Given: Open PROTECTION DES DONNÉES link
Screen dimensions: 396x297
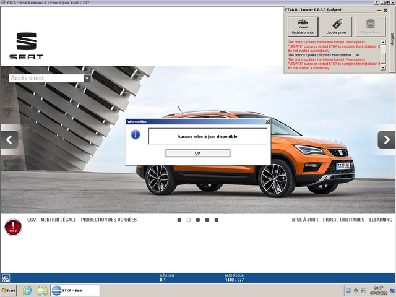Looking at the screenshot, I should coord(109,220).
